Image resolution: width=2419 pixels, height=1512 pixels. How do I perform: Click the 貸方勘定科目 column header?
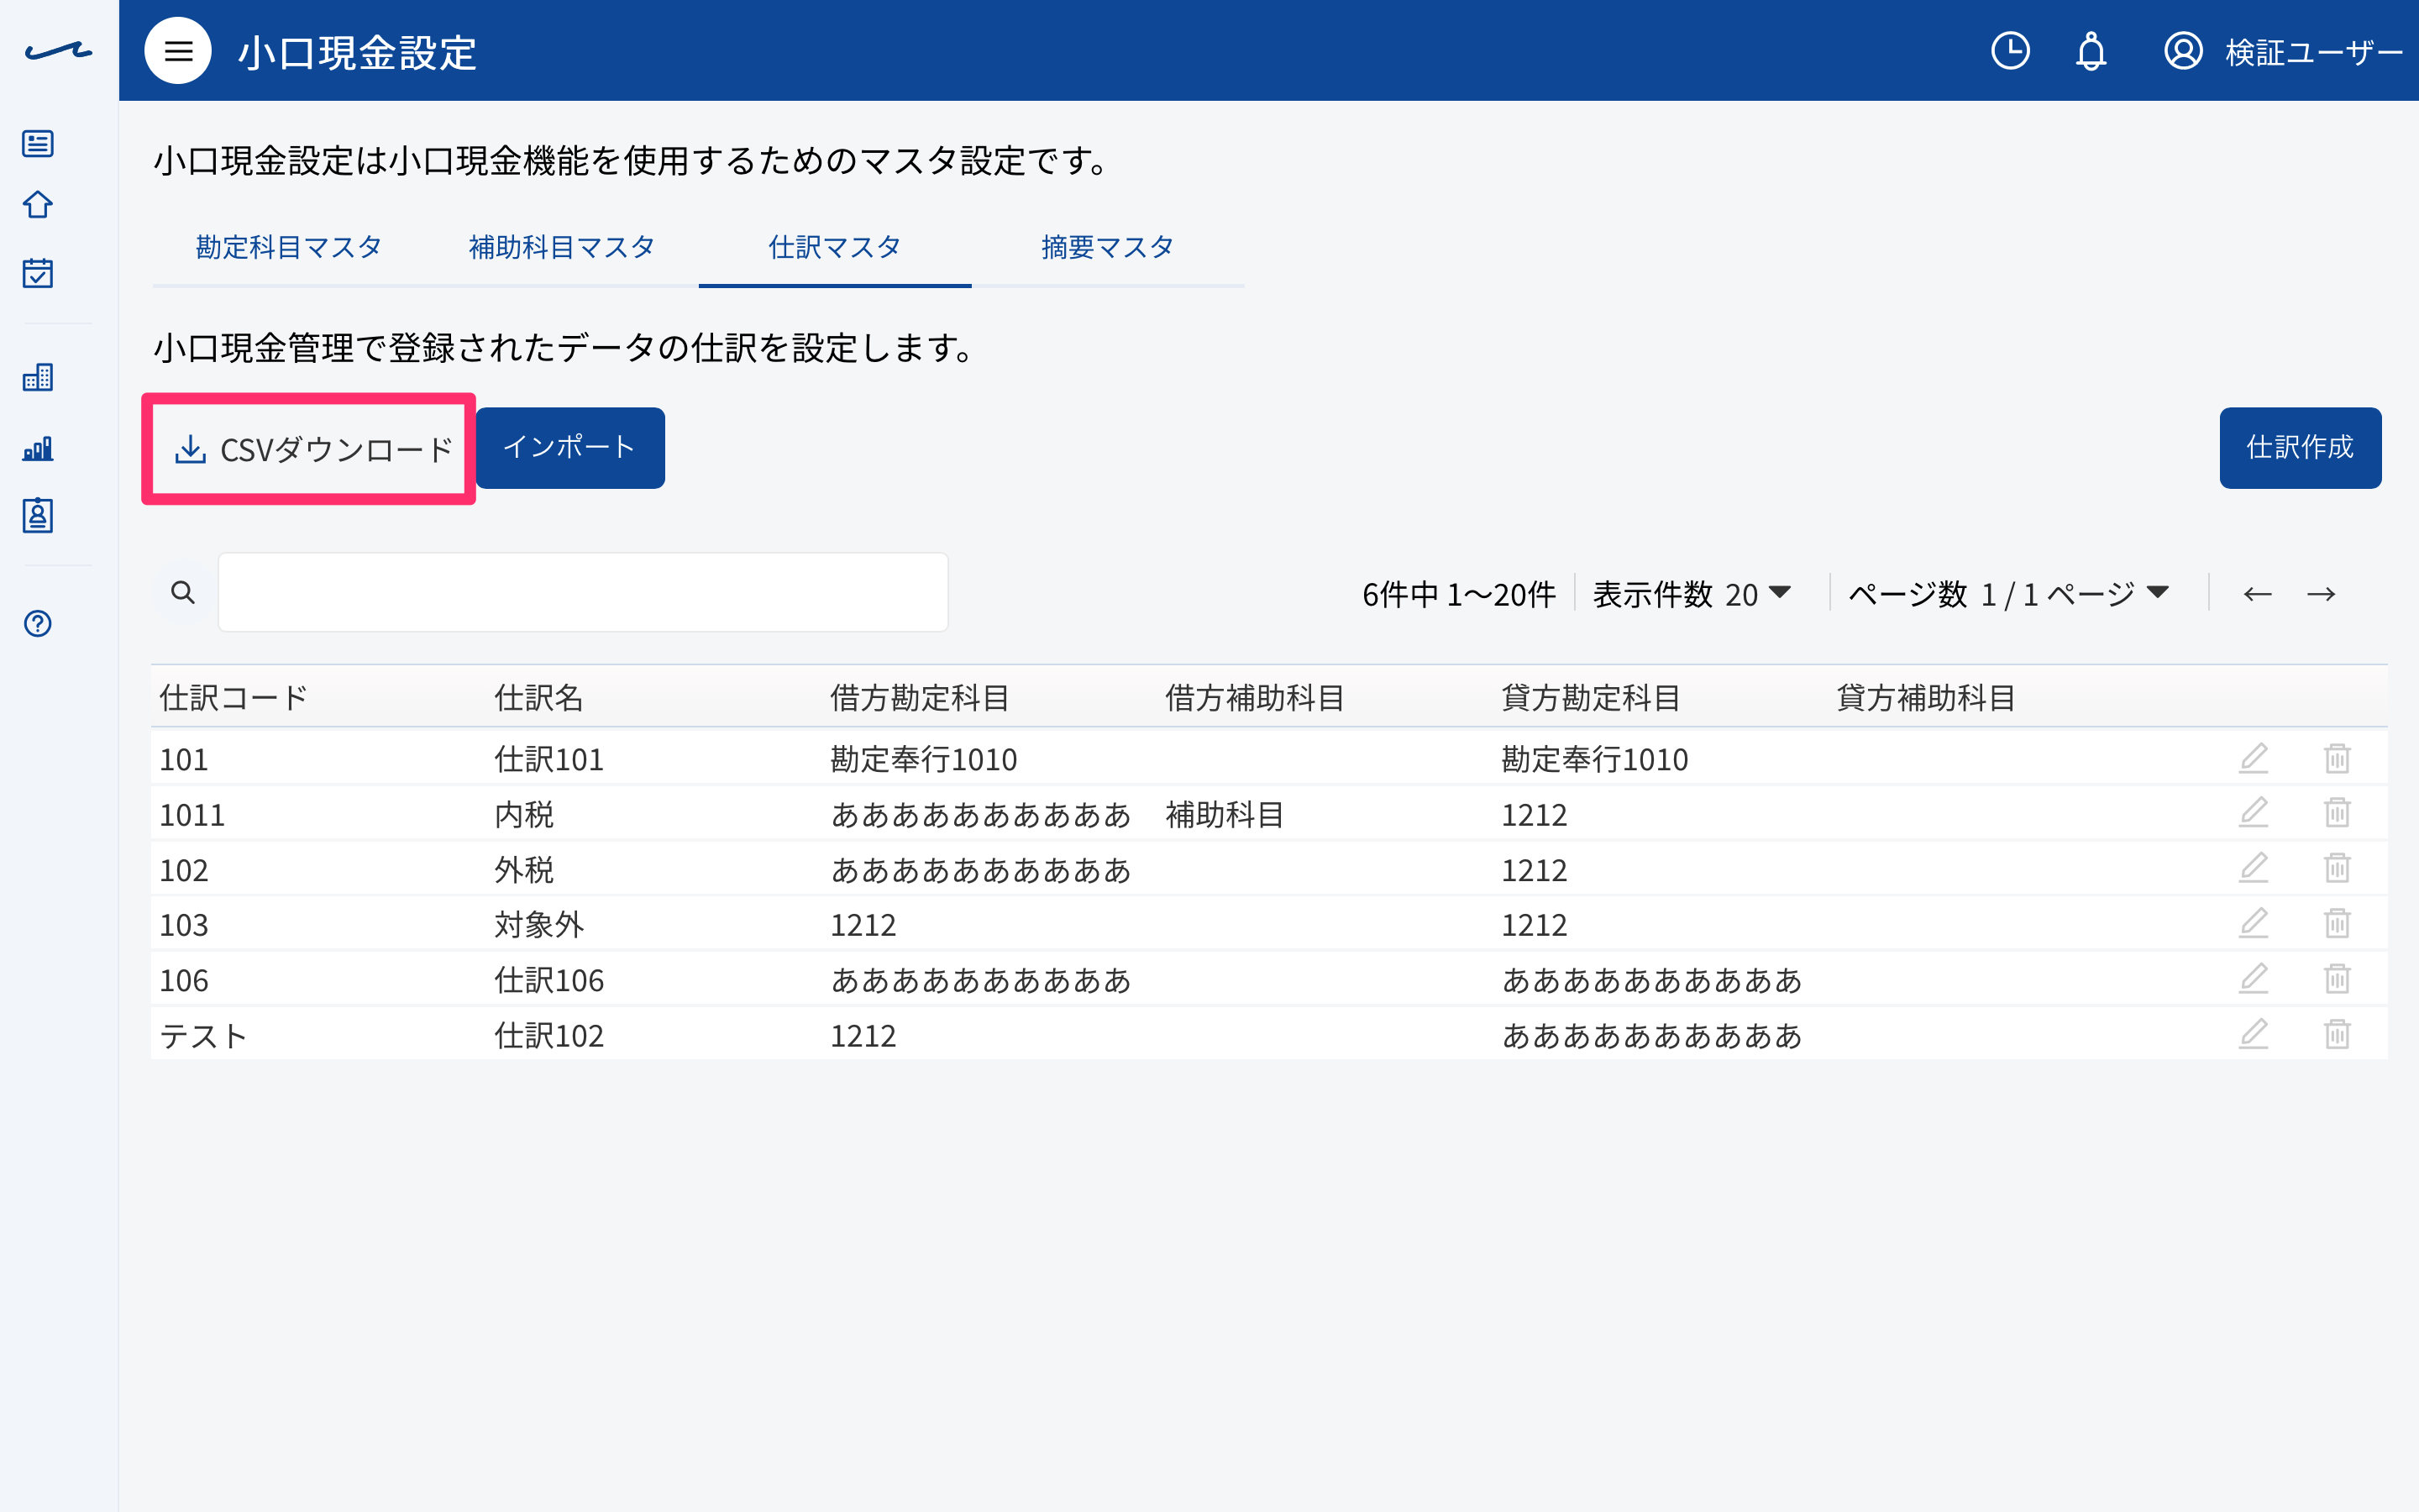tap(1592, 697)
